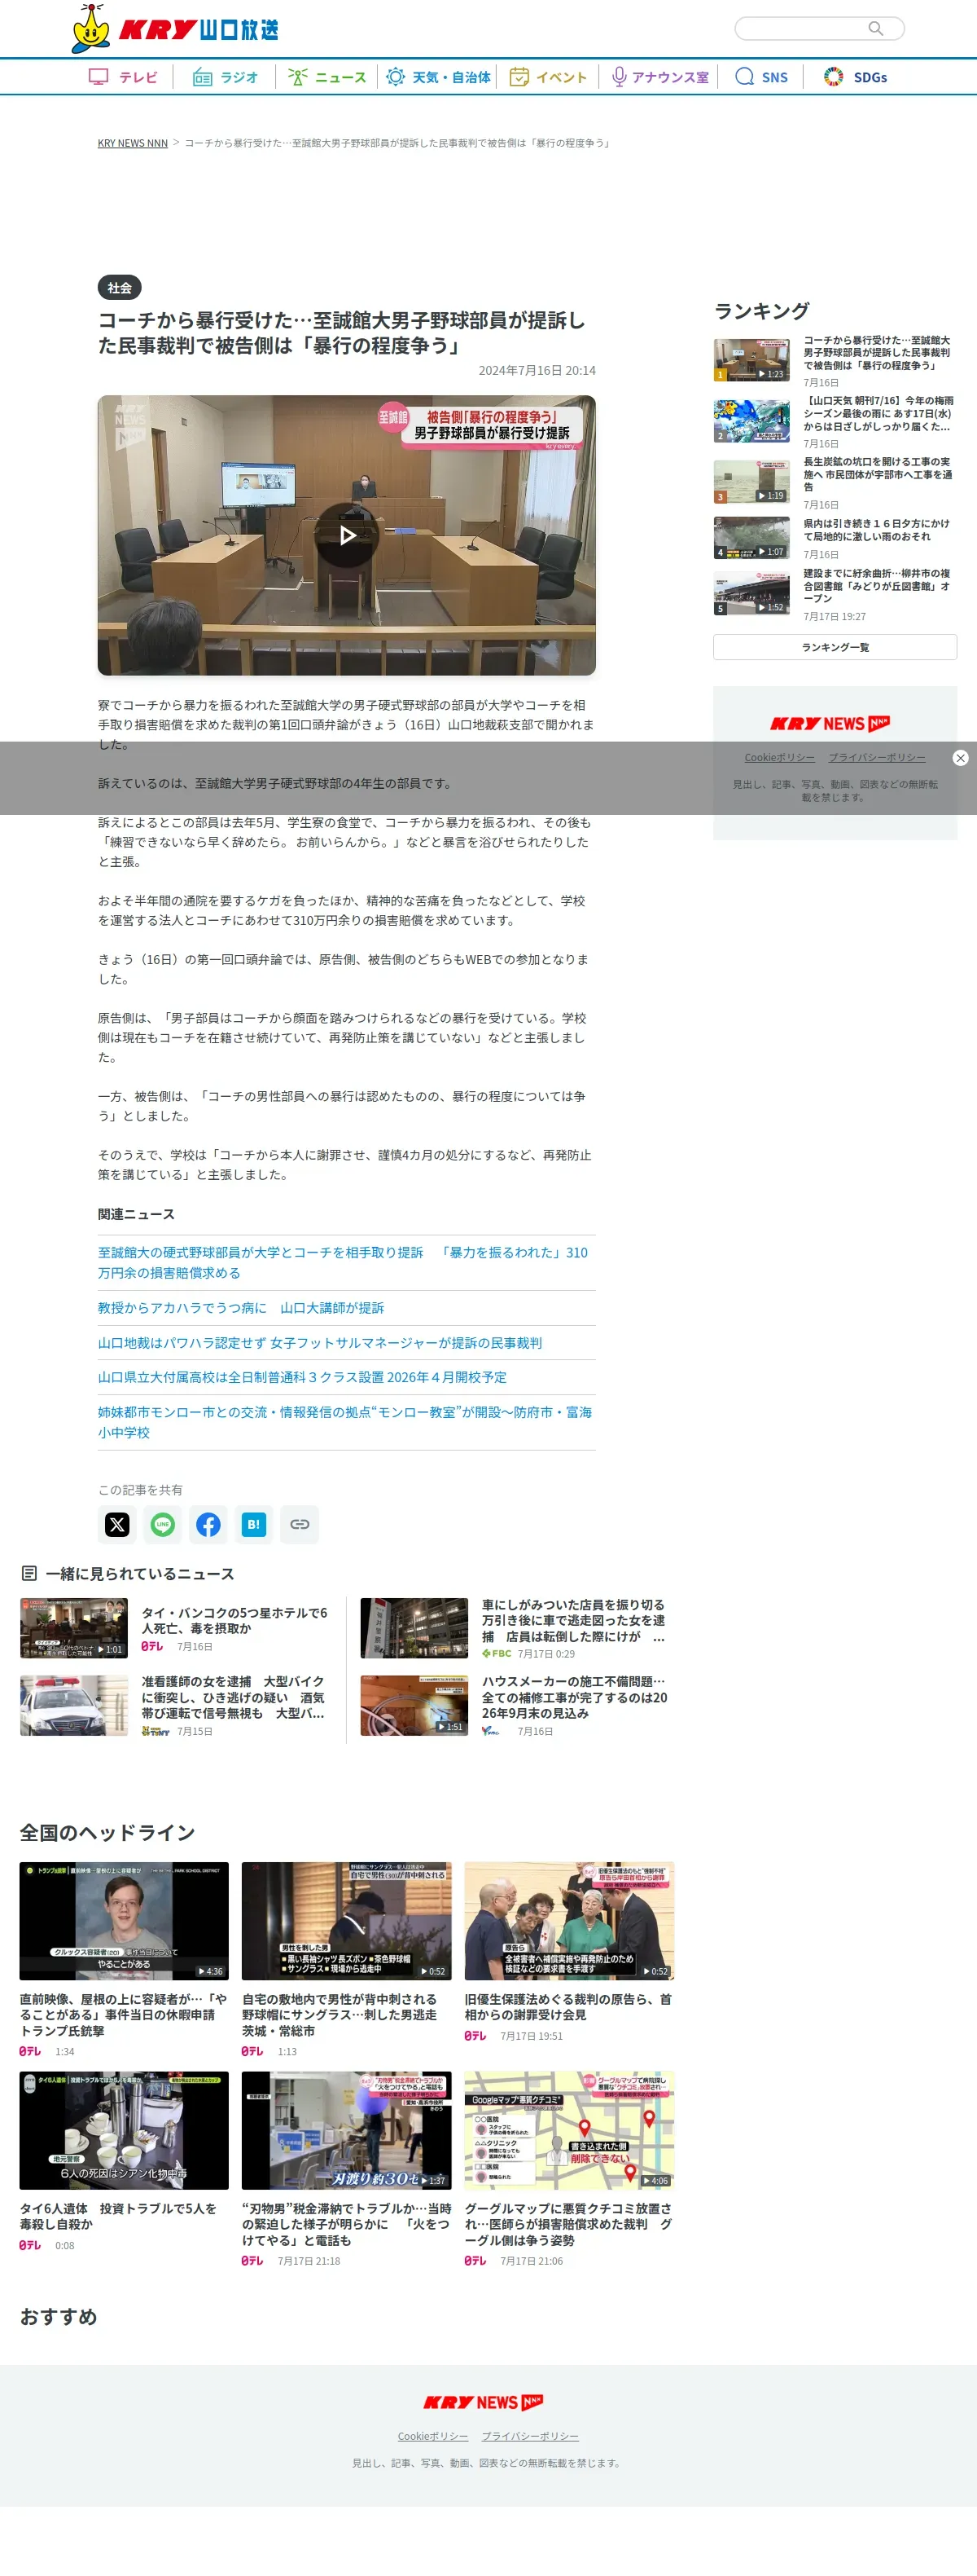
Task: Click sidebar KRY NEWS NNN logo
Action: (829, 723)
